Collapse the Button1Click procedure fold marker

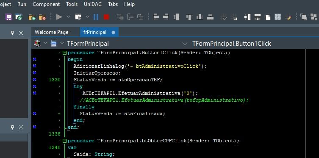(x=64, y=53)
